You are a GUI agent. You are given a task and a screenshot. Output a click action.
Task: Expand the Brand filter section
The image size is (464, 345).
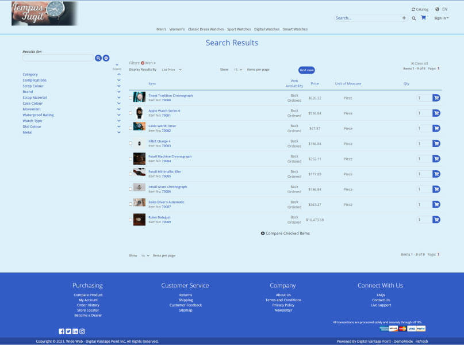click(119, 91)
